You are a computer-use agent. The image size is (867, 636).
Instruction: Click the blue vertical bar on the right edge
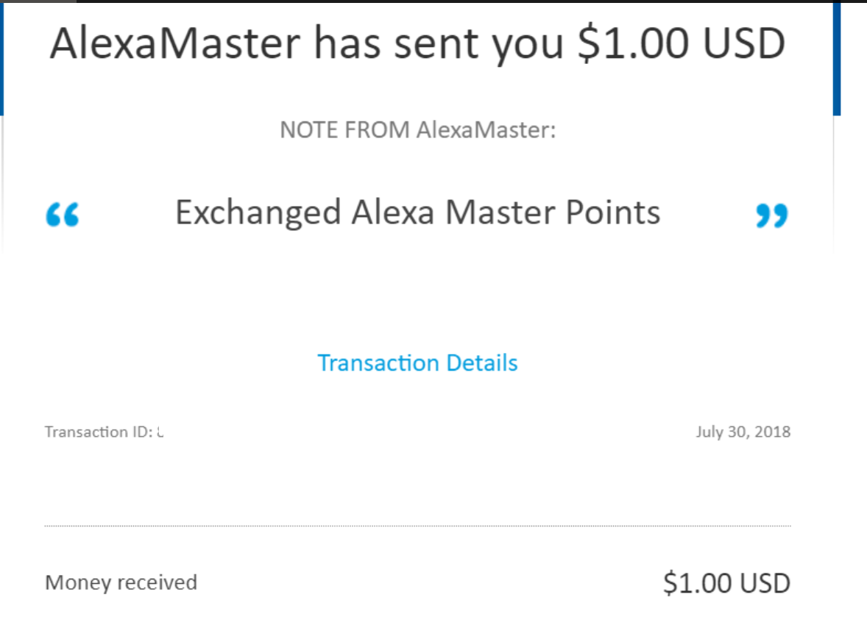(837, 59)
